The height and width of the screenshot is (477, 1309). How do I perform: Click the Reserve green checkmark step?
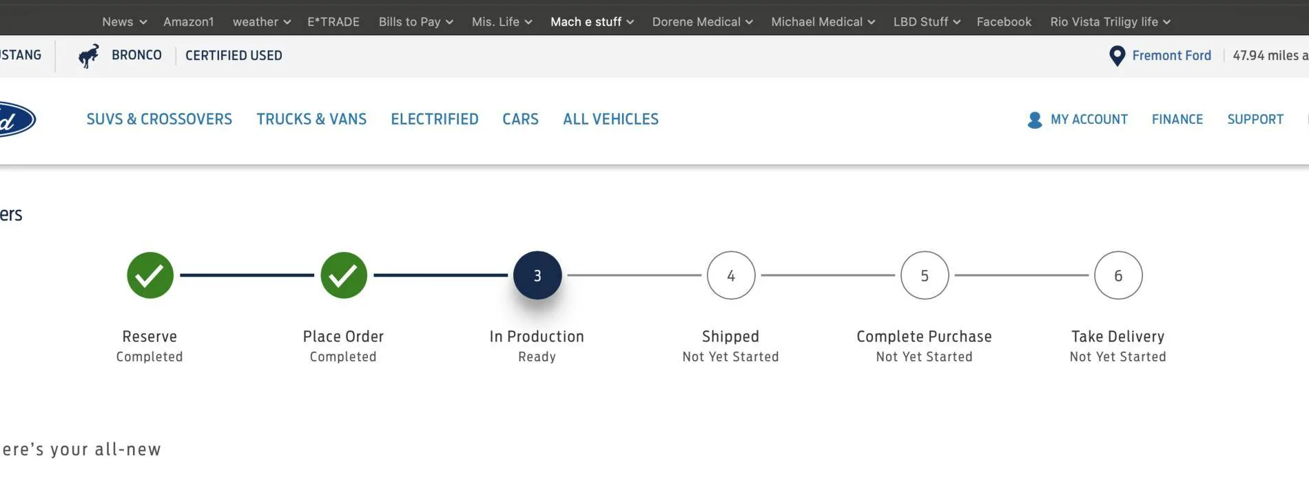pos(150,275)
